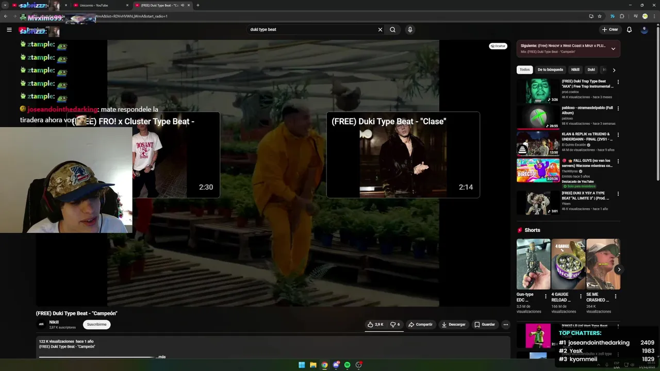The width and height of the screenshot is (660, 371).
Task: Run the search with the magnifier icon
Action: [392, 29]
